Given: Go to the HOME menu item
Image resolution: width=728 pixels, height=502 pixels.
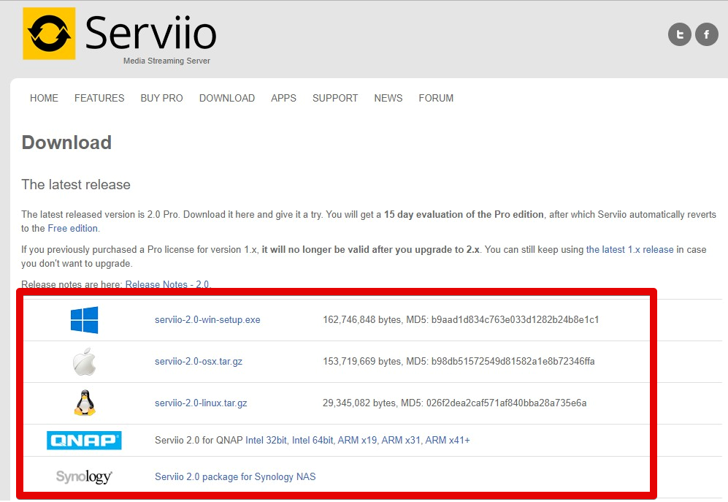Looking at the screenshot, I should 44,98.
